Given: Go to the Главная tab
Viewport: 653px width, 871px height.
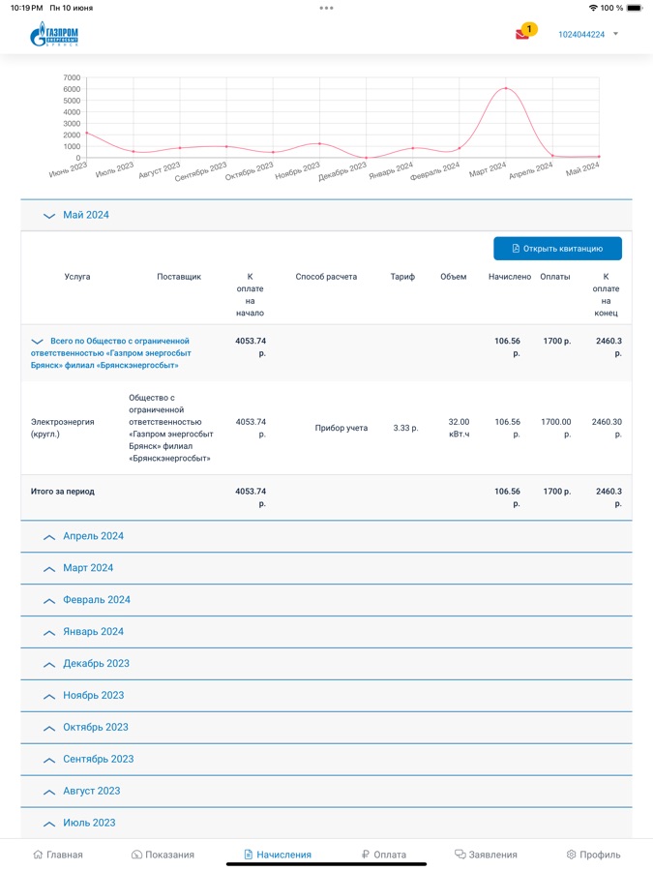Looking at the screenshot, I should [58, 855].
